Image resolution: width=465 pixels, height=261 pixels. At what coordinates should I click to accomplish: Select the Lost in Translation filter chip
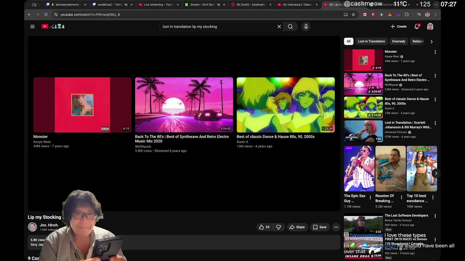click(x=371, y=41)
